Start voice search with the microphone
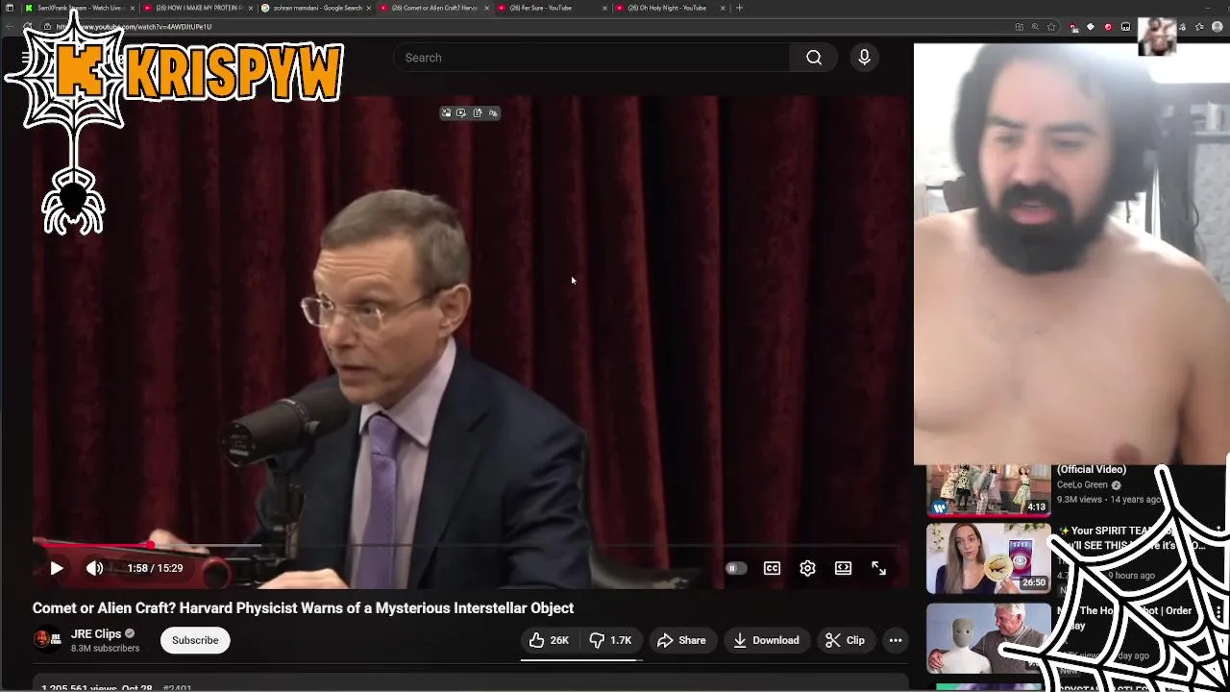 coord(864,58)
